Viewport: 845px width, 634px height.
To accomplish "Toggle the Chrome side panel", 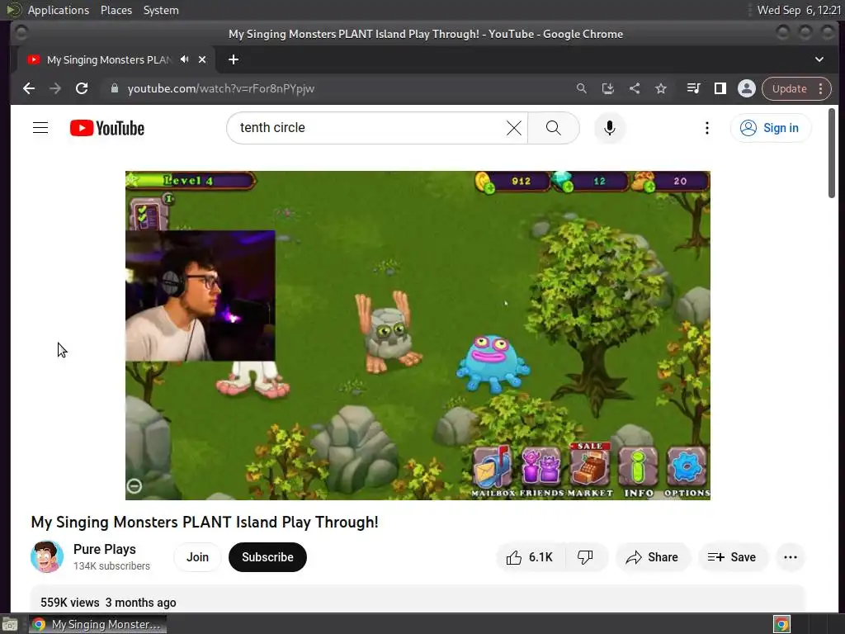I will pos(720,88).
